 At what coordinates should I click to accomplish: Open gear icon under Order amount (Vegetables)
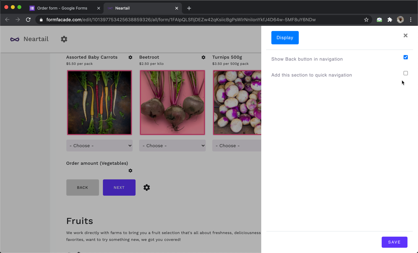pos(130,171)
